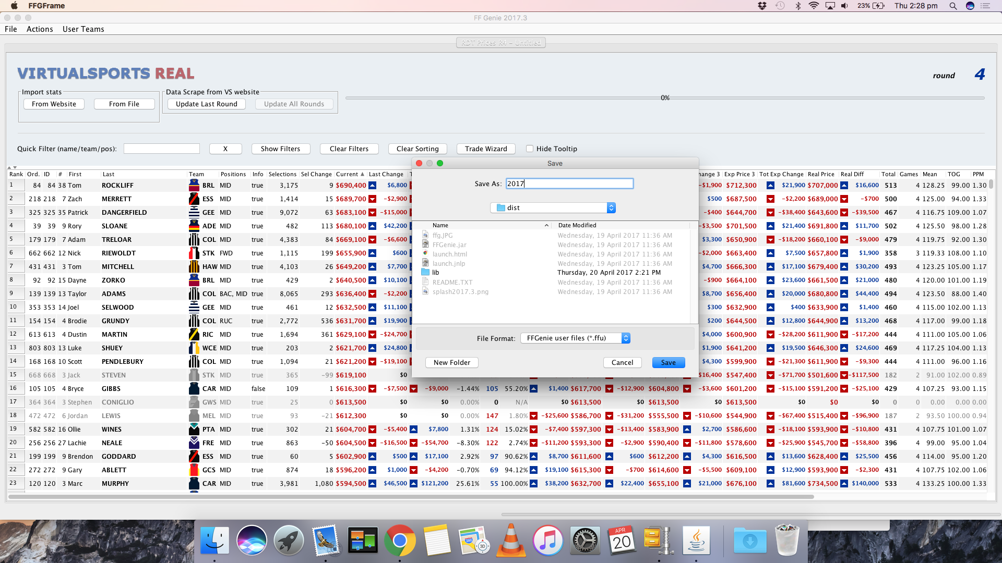This screenshot has width=1002, height=563.
Task: Open Notification Center icon in menu bar
Action: [985, 6]
